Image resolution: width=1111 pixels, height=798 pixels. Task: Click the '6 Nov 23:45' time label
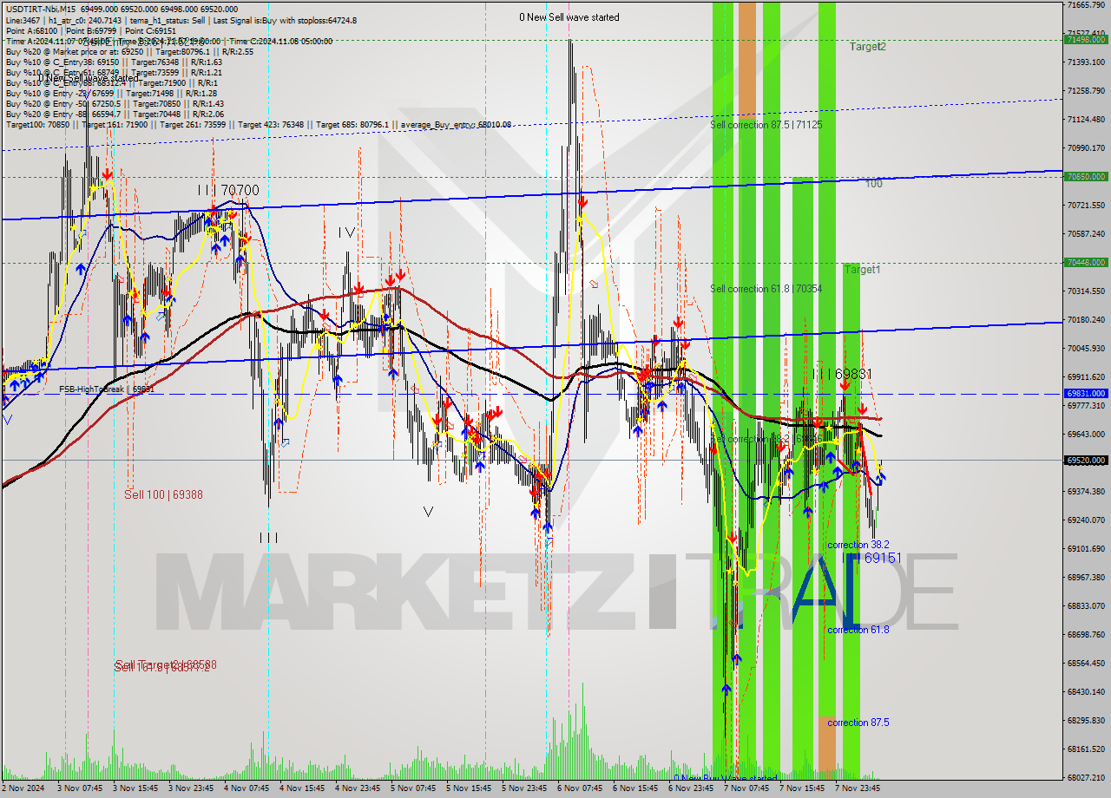691,788
